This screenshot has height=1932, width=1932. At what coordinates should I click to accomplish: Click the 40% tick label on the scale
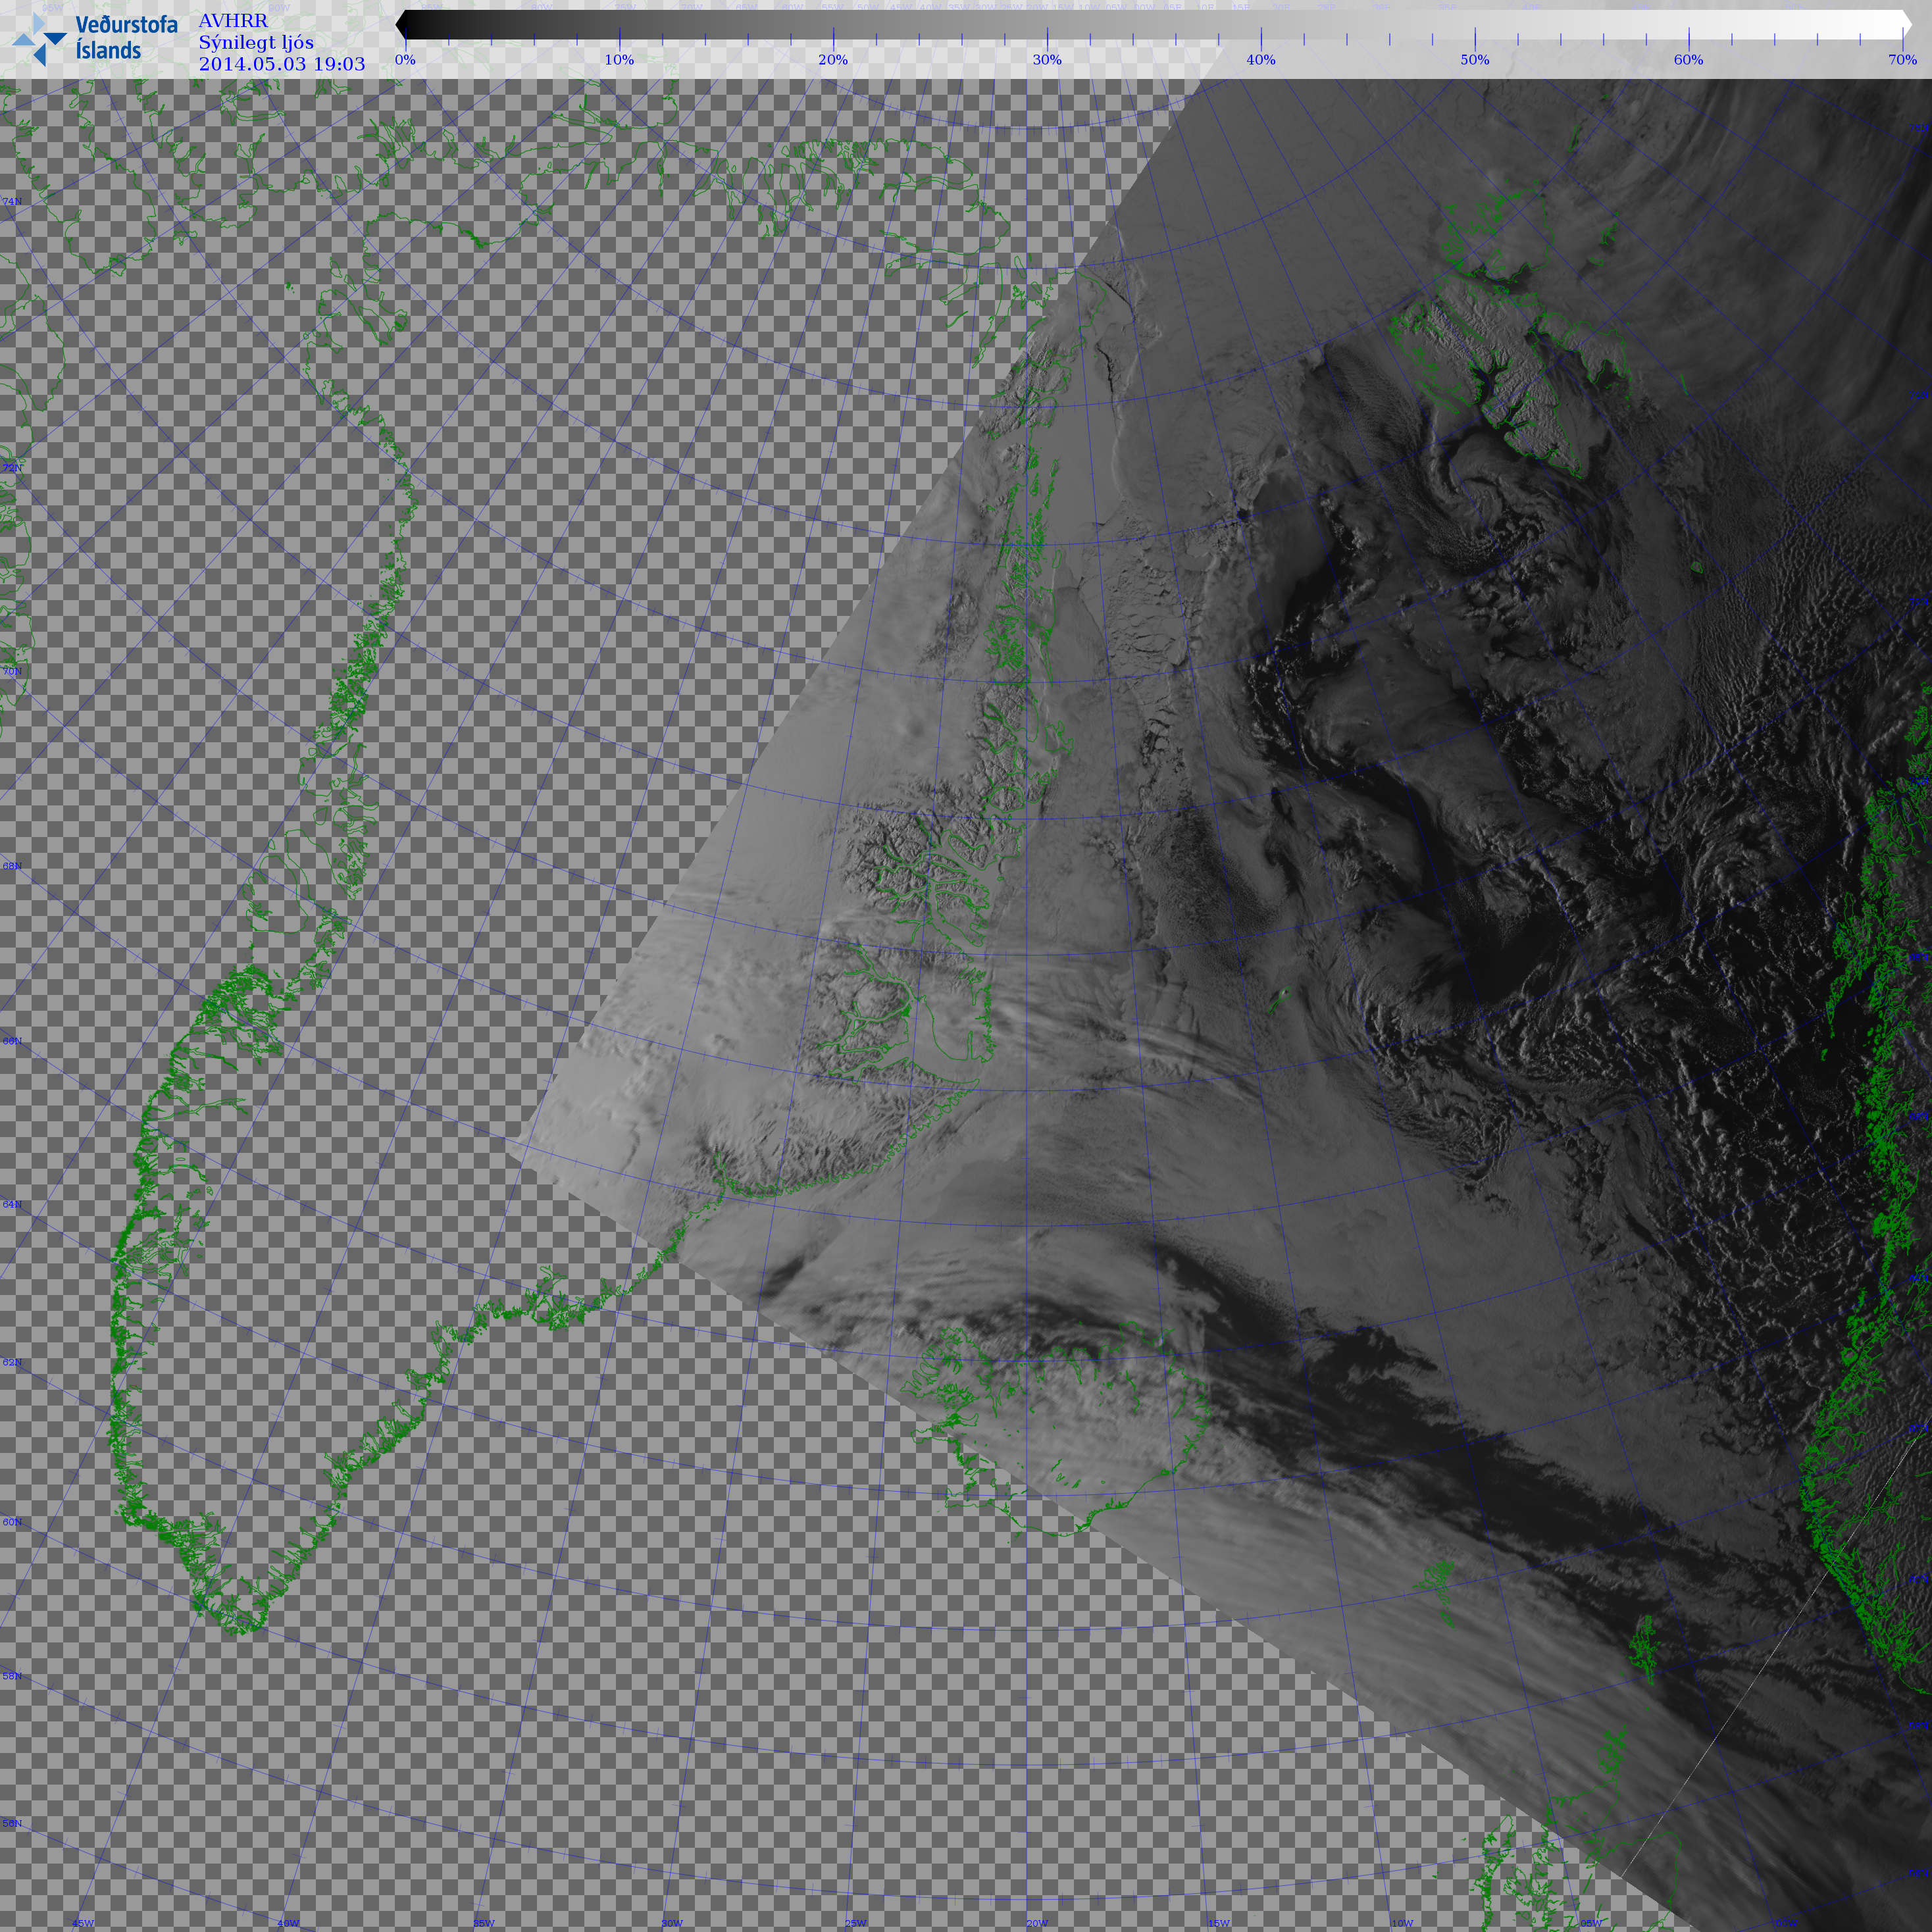1261,60
